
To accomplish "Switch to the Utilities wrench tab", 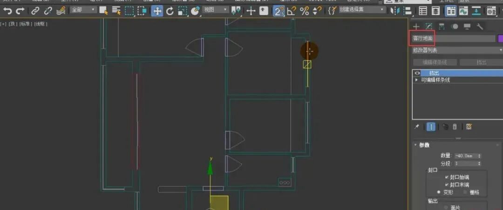I will pyautogui.click(x=480, y=26).
